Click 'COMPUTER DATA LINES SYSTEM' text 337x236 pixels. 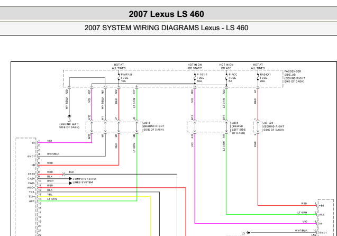pyautogui.click(x=84, y=180)
